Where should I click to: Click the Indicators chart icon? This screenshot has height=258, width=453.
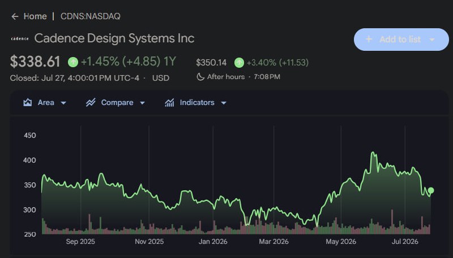(x=169, y=103)
